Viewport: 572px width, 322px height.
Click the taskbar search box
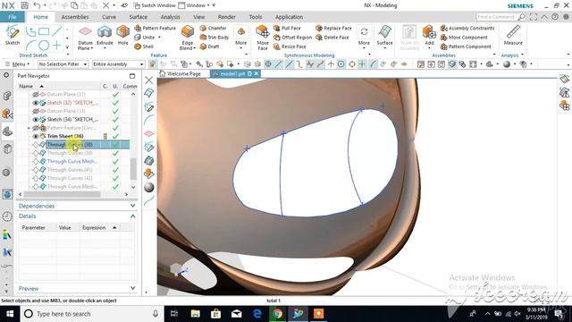pyautogui.click(x=91, y=314)
